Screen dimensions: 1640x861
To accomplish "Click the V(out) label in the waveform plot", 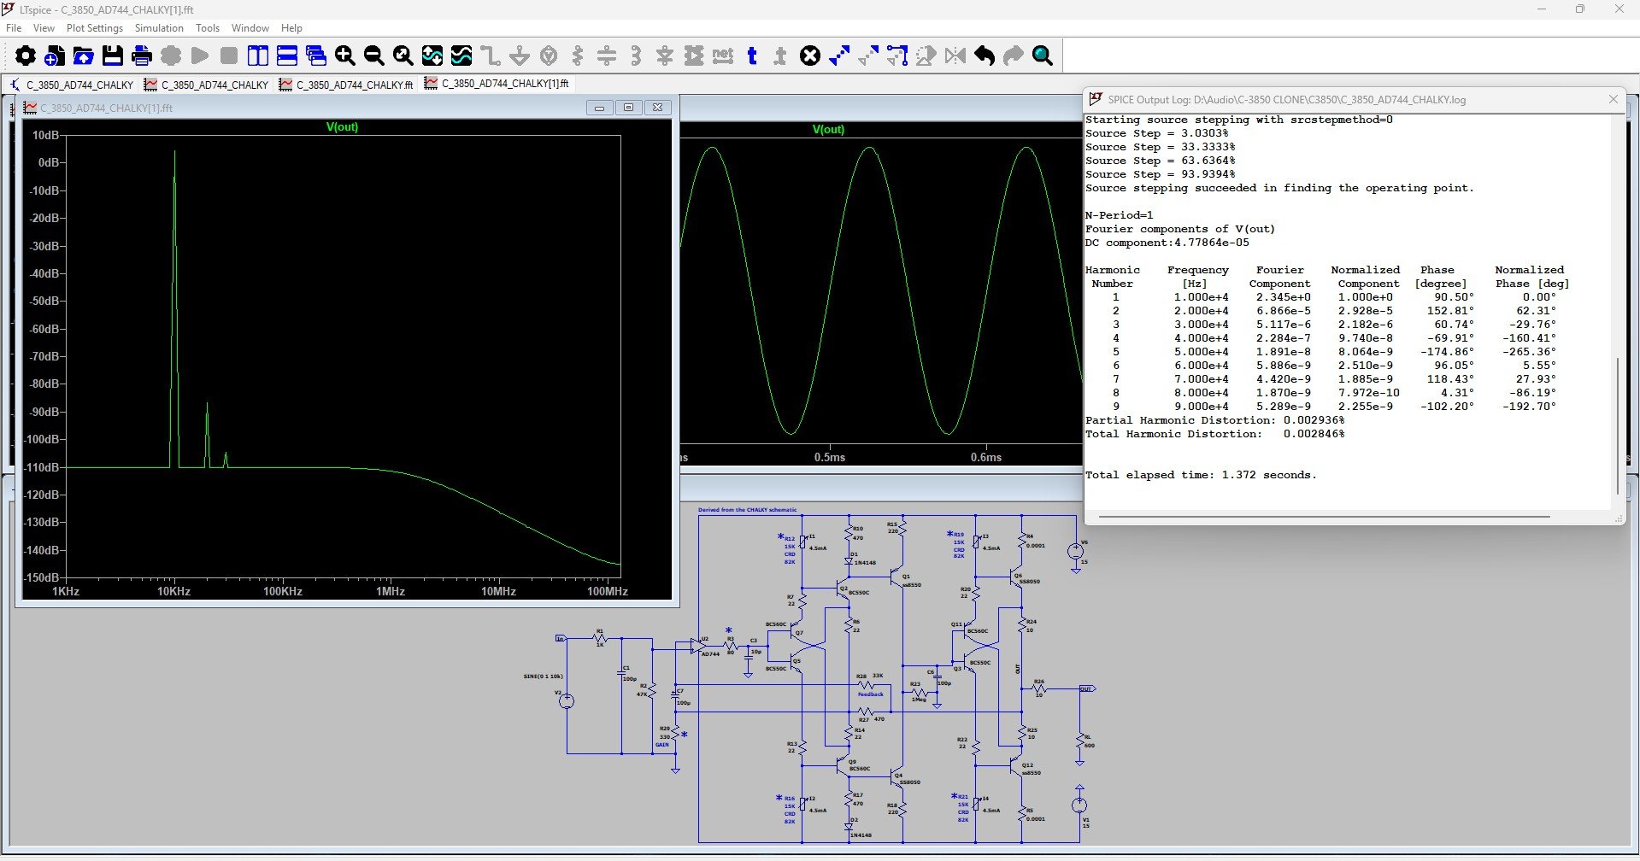I will pyautogui.click(x=828, y=130).
